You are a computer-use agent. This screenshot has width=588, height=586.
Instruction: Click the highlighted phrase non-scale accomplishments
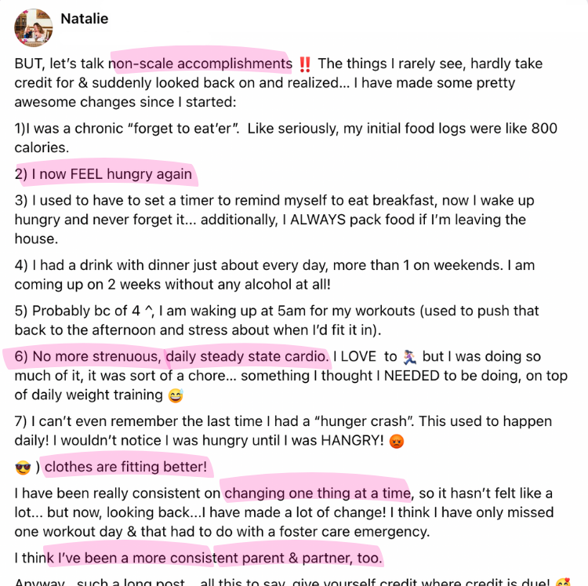[200, 64]
